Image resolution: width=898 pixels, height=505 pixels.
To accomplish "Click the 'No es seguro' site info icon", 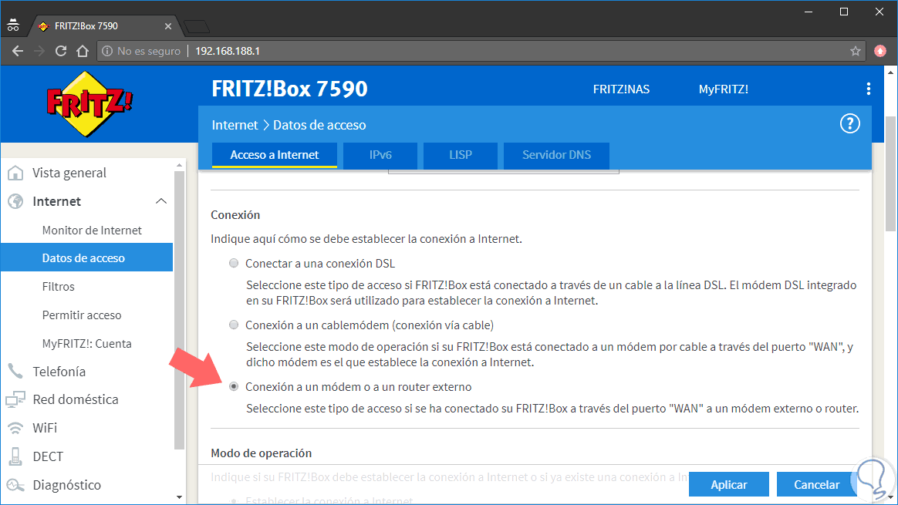I will point(107,51).
